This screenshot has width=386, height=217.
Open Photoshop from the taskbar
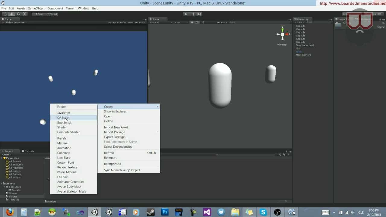[165, 212]
